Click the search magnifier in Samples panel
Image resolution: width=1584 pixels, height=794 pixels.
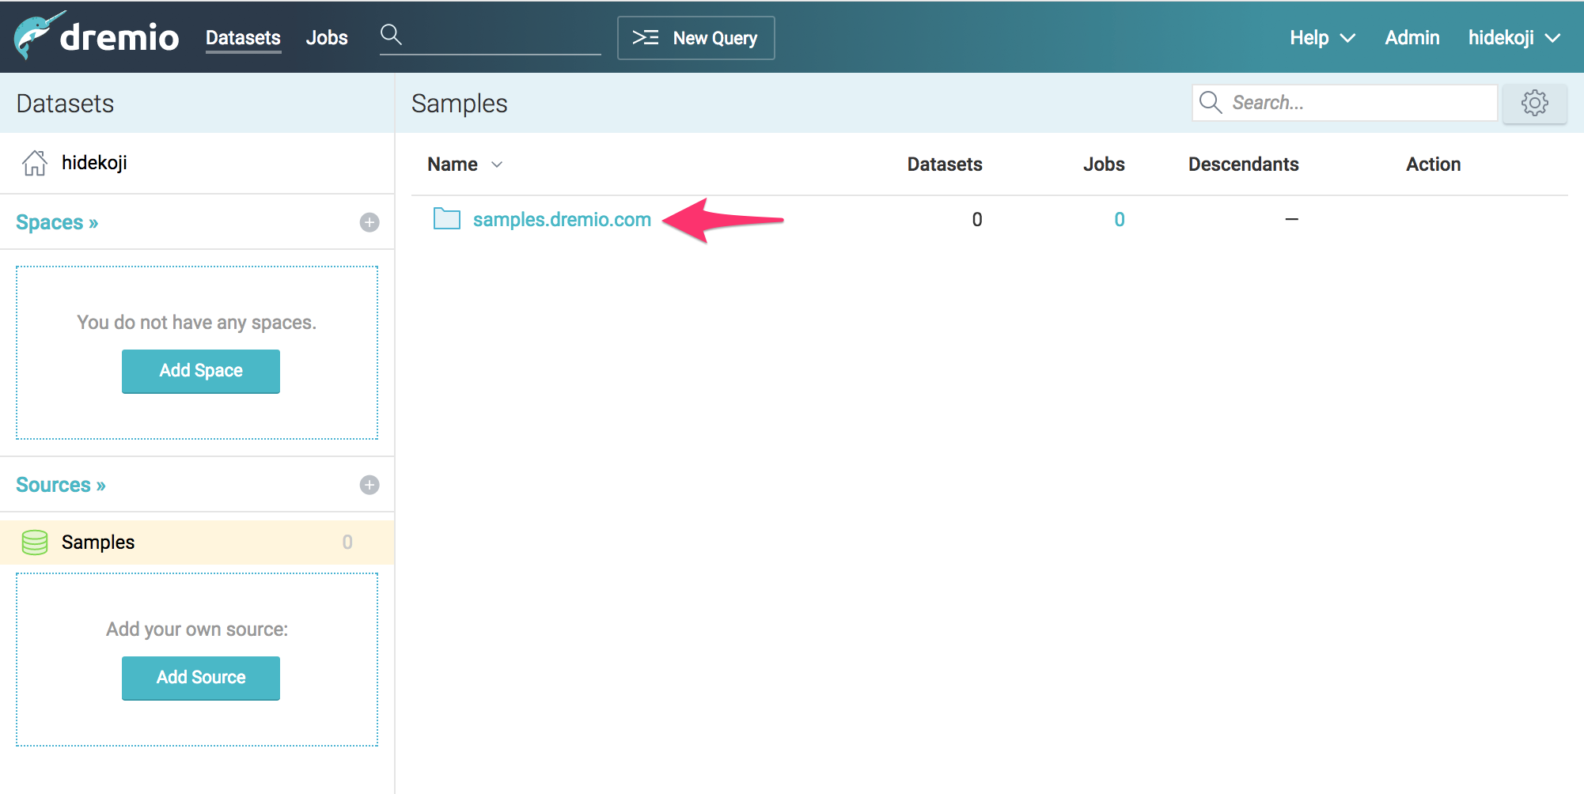pos(1210,102)
